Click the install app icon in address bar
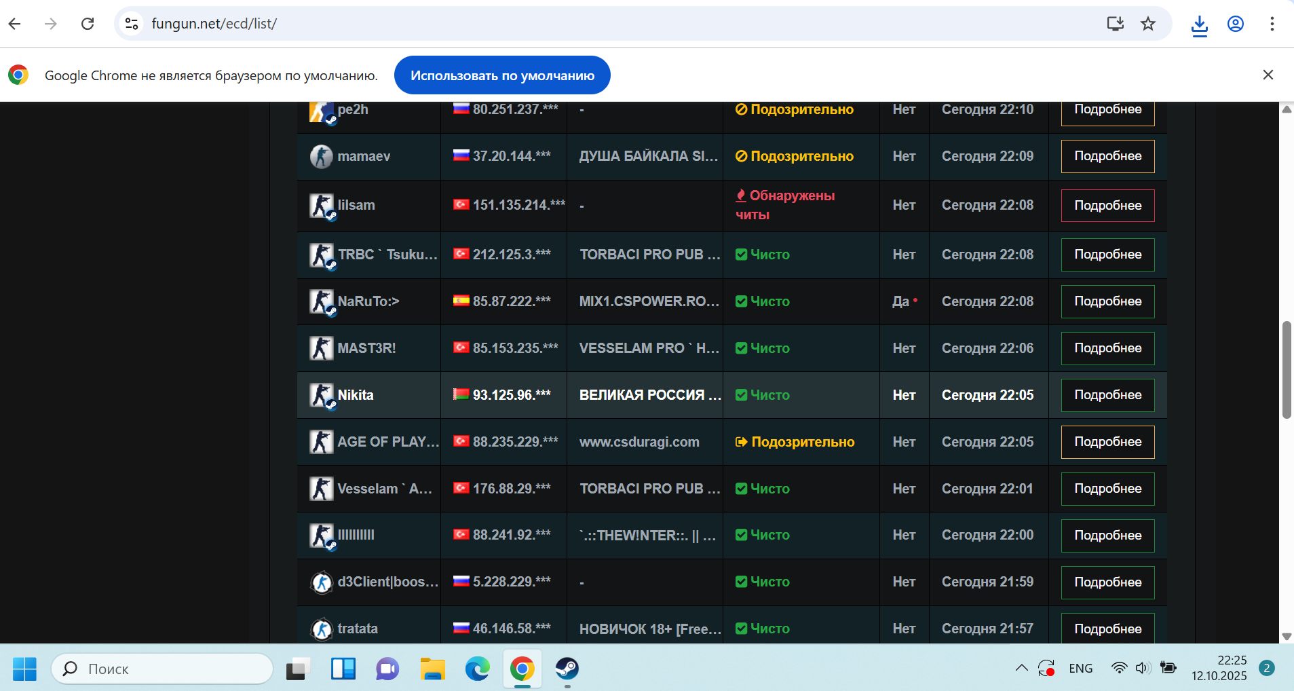The width and height of the screenshot is (1294, 691). click(x=1115, y=24)
